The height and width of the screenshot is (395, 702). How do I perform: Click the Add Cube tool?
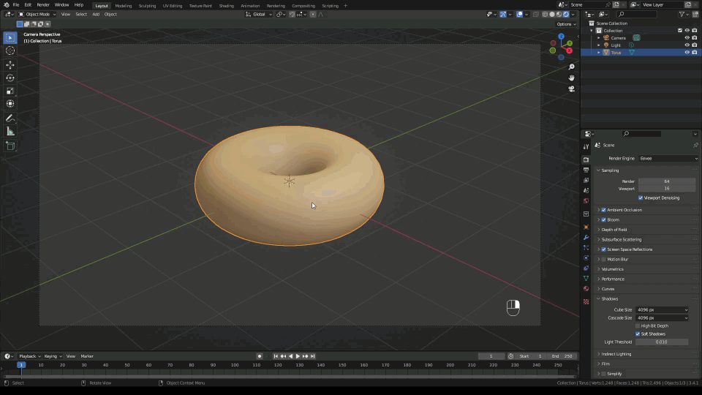[x=10, y=146]
